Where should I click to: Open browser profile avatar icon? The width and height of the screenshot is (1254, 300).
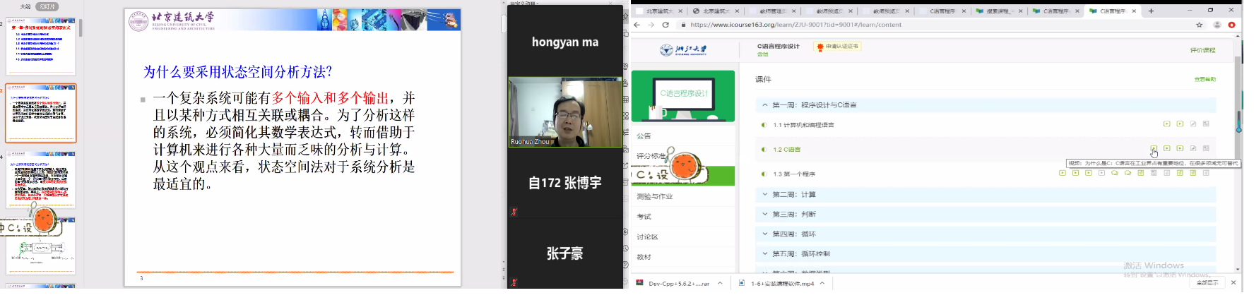point(1217,25)
